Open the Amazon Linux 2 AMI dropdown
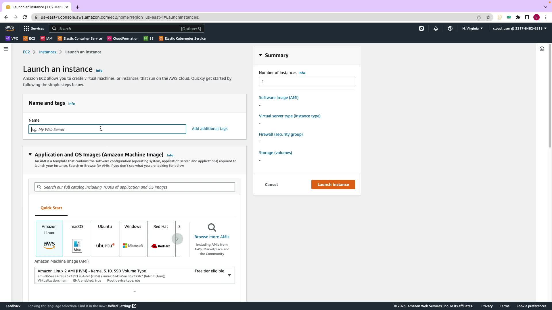Screen dimensions: 552x310 click(x=229, y=275)
